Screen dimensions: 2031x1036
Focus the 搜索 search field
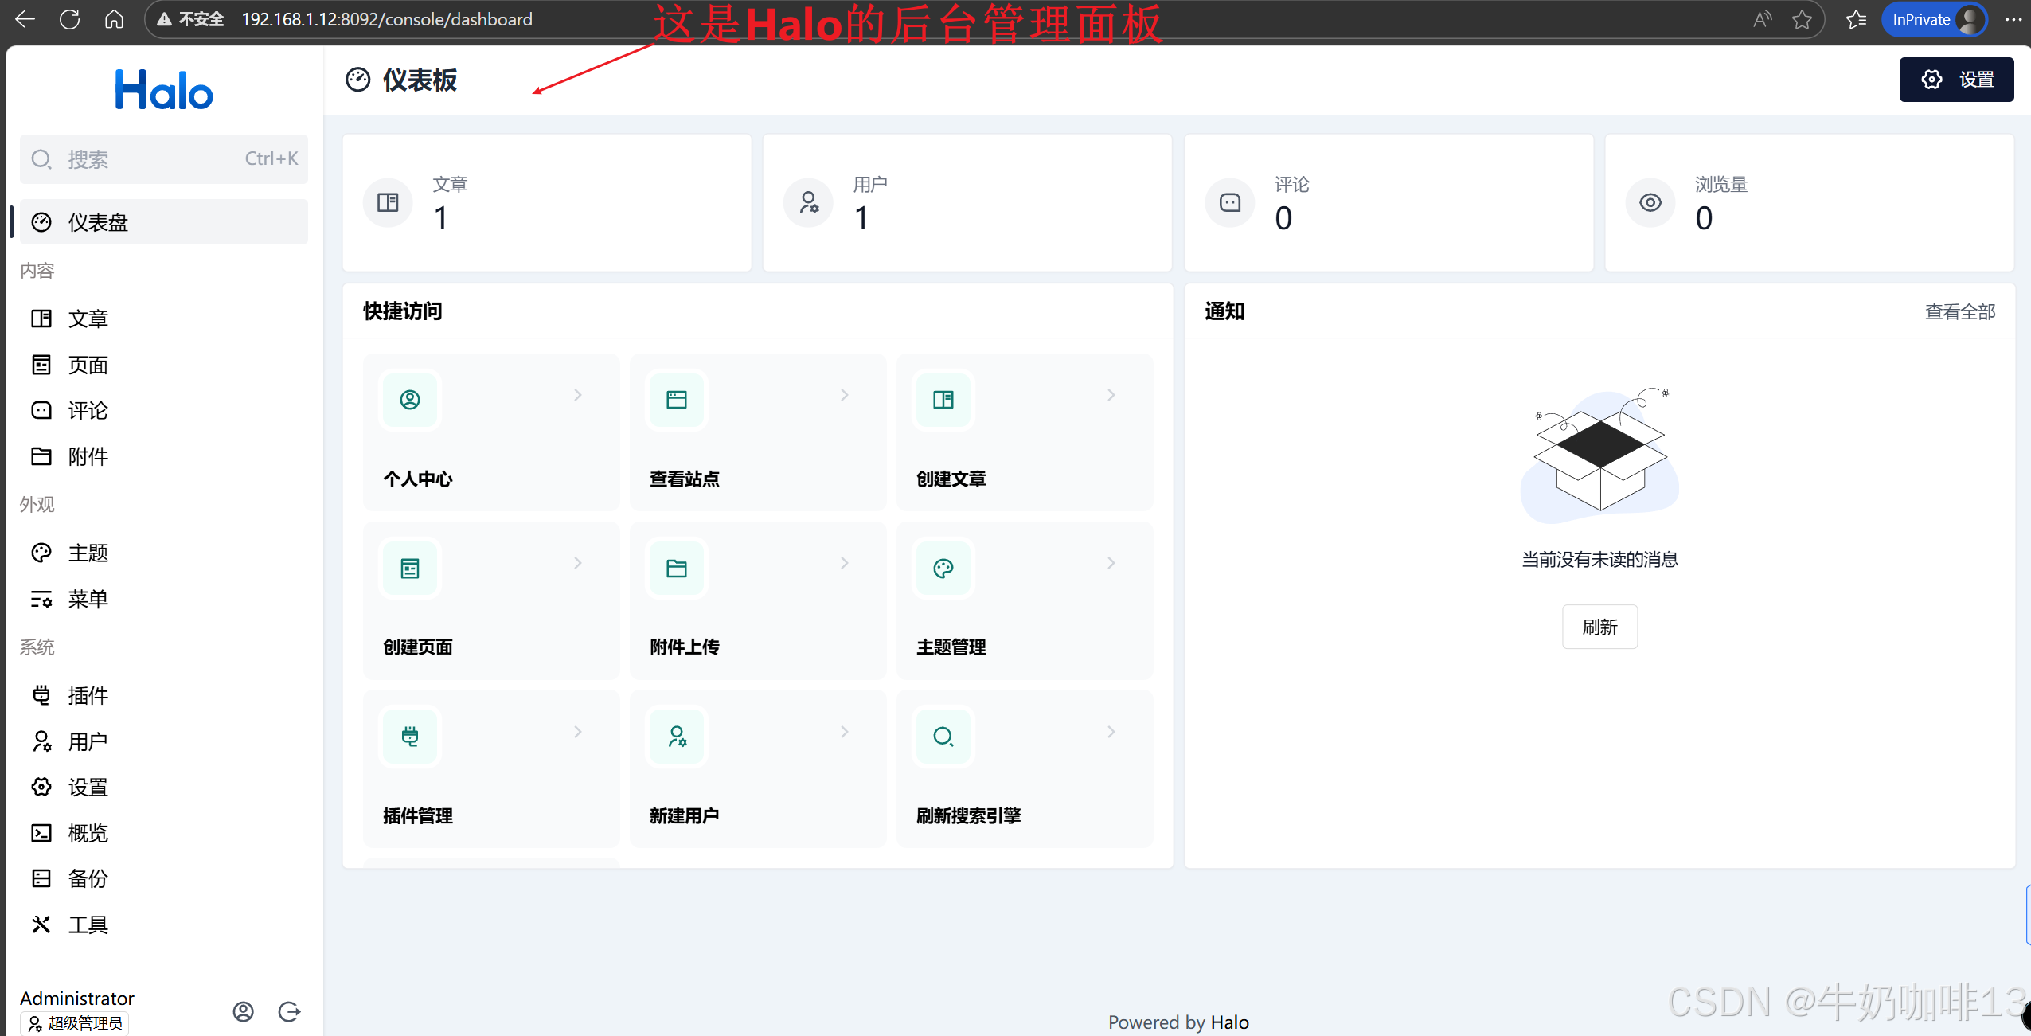(x=163, y=159)
